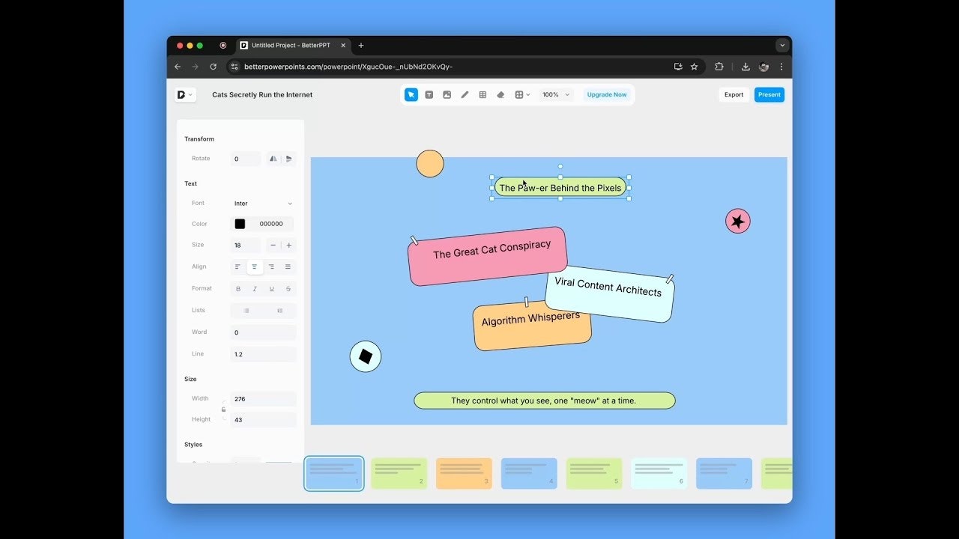Insert a bulleted list

point(246,311)
